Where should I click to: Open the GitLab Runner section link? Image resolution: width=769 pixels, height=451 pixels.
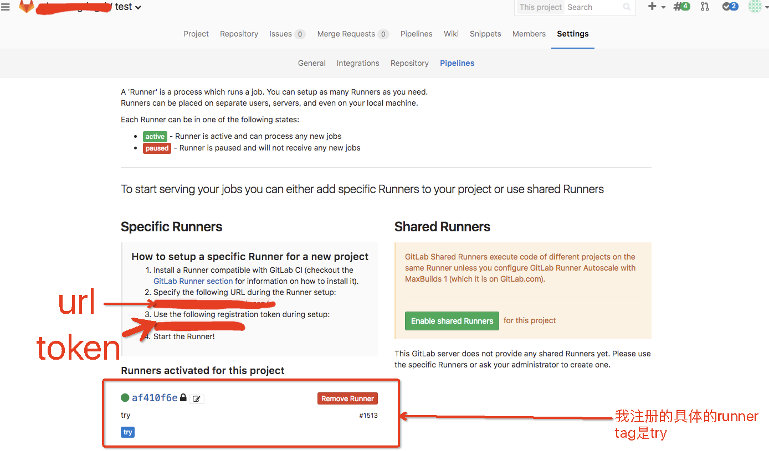tap(192, 281)
